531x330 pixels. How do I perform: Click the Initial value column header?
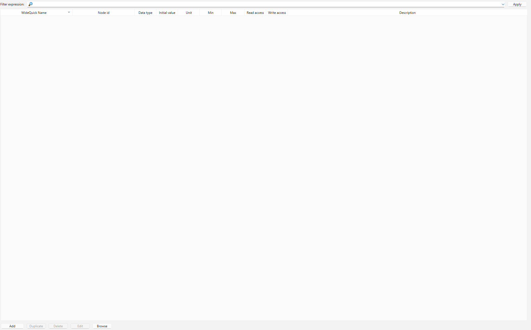click(167, 12)
